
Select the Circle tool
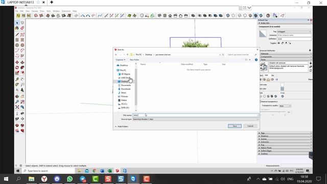coord(17,45)
